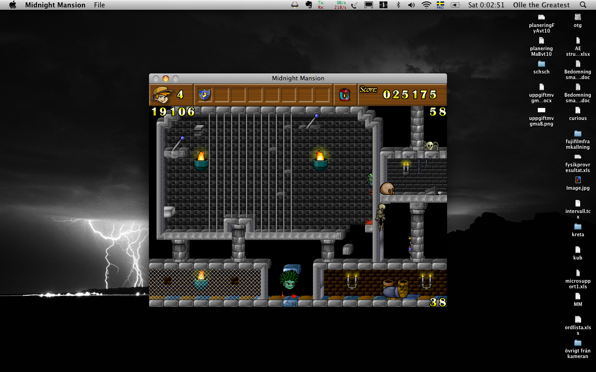Viewport: 596px width, 372px height.
Task: Select the kreta folder on desktop
Action: pos(578,230)
